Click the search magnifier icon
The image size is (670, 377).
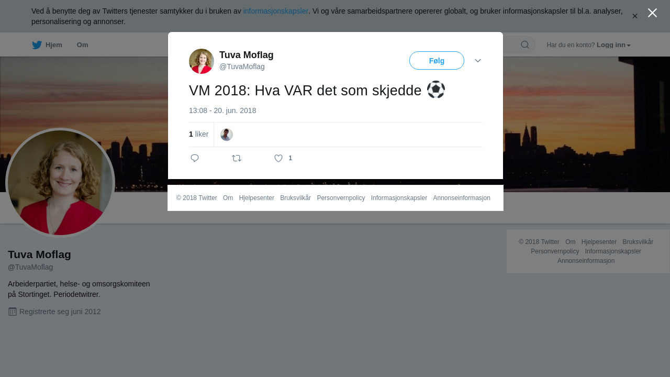point(524,45)
